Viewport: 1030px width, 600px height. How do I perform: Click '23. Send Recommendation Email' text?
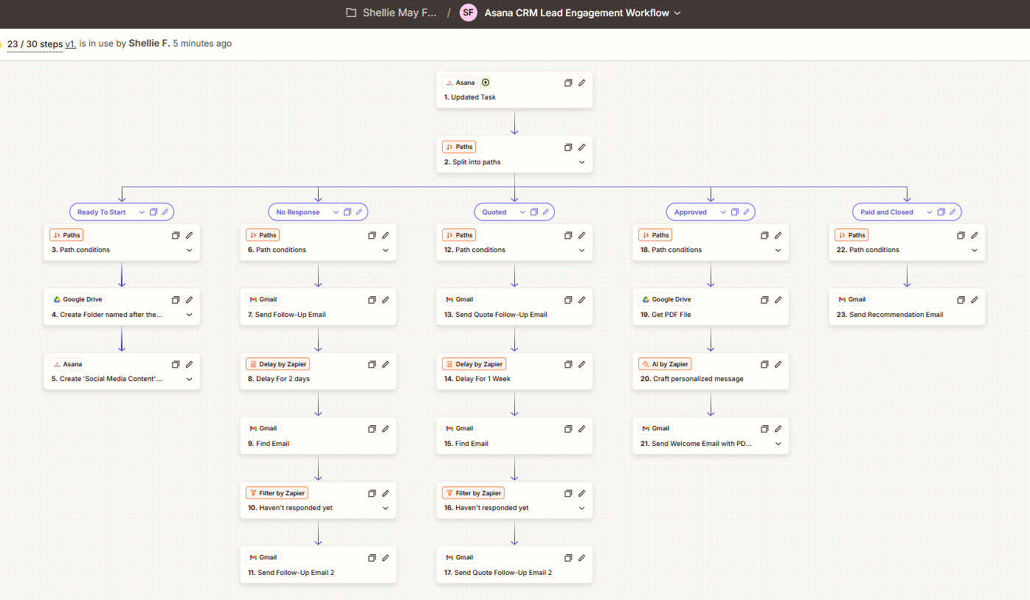point(890,315)
